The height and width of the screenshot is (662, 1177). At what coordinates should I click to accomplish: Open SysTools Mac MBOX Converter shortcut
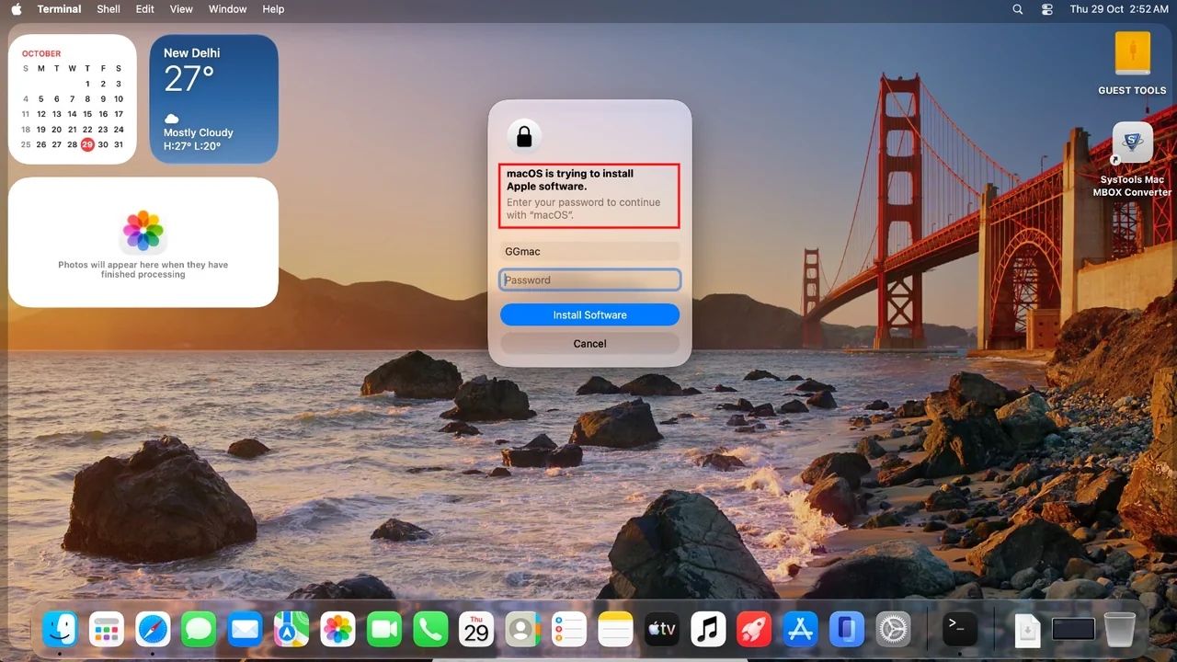click(1132, 160)
